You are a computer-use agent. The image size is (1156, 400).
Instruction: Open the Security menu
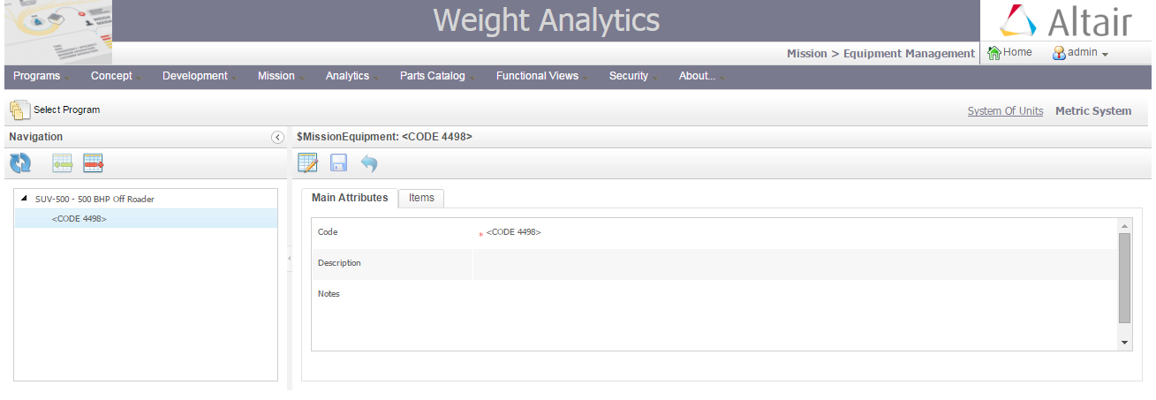pyautogui.click(x=633, y=76)
